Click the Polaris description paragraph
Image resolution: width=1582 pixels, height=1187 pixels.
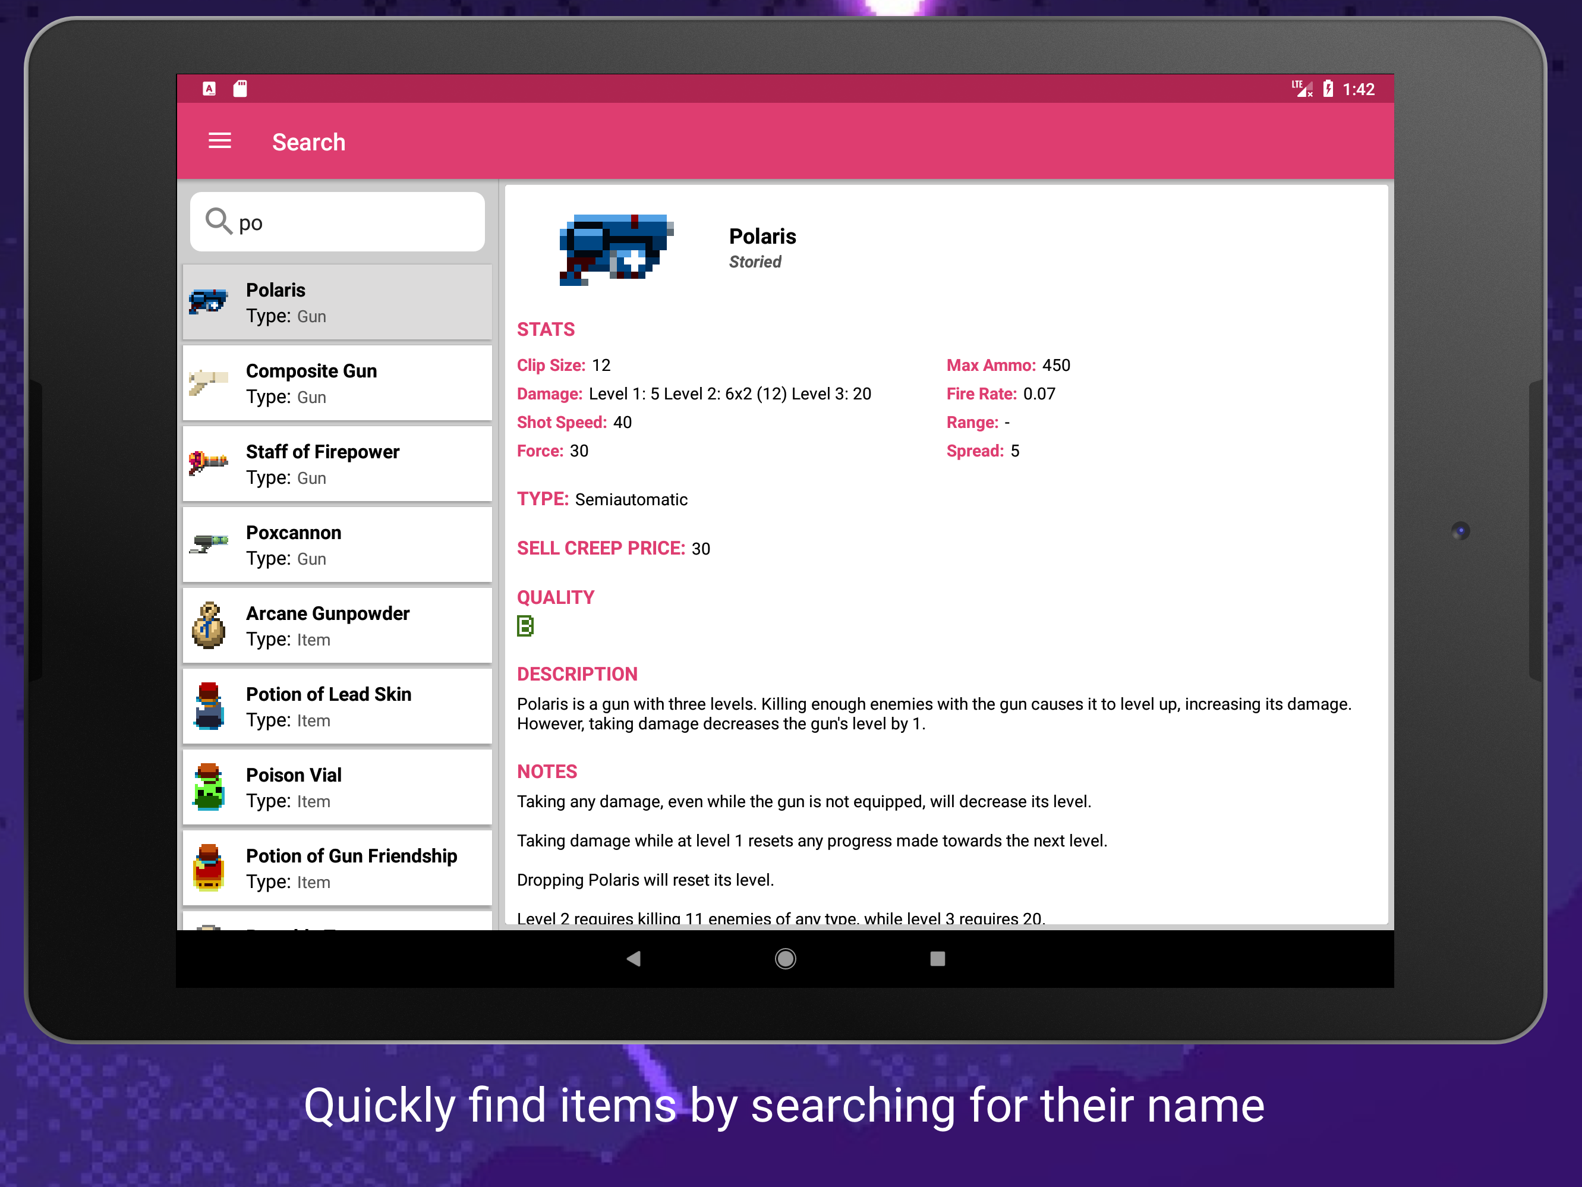click(x=934, y=713)
